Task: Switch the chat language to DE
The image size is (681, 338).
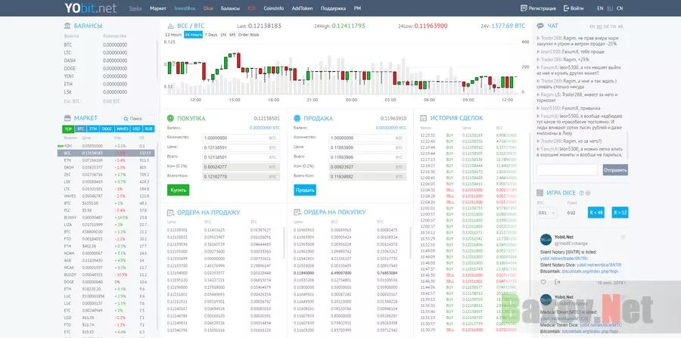Action: pyautogui.click(x=606, y=26)
